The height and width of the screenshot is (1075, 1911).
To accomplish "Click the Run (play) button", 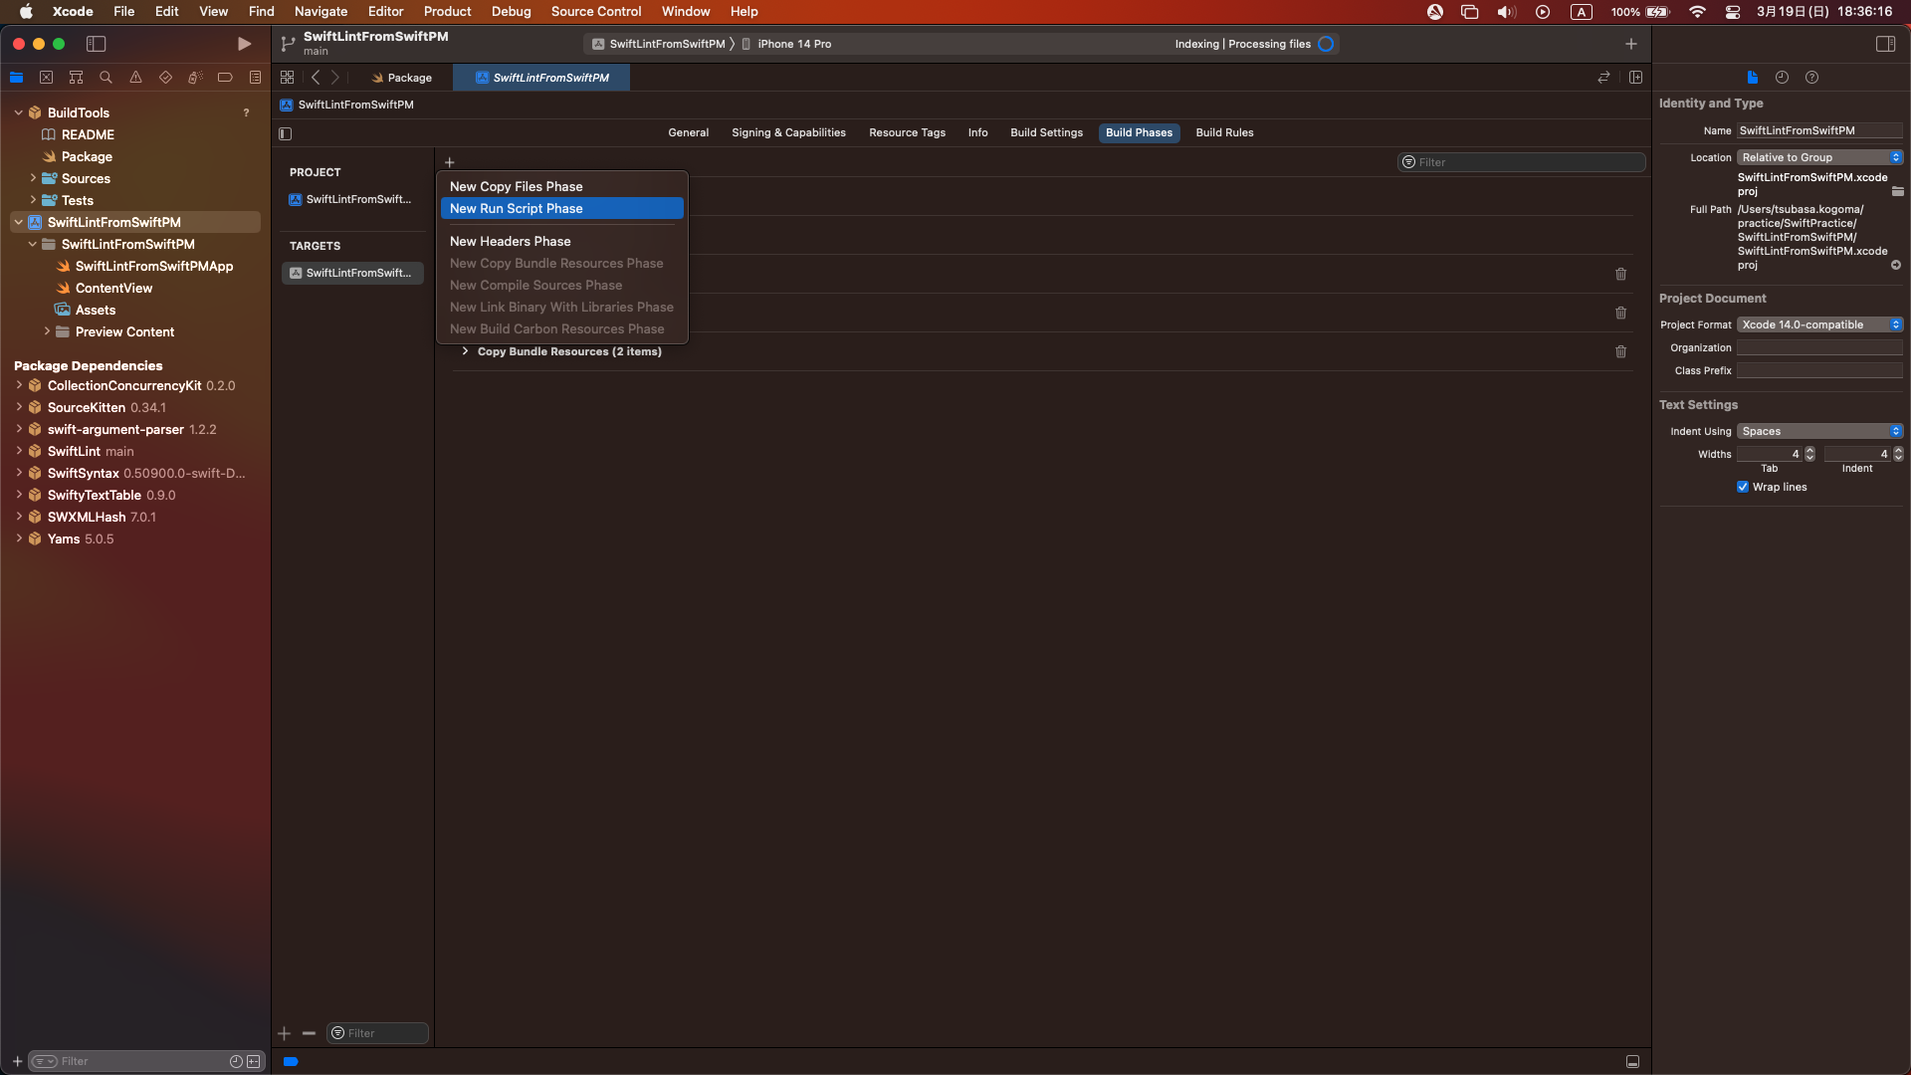I will (244, 44).
